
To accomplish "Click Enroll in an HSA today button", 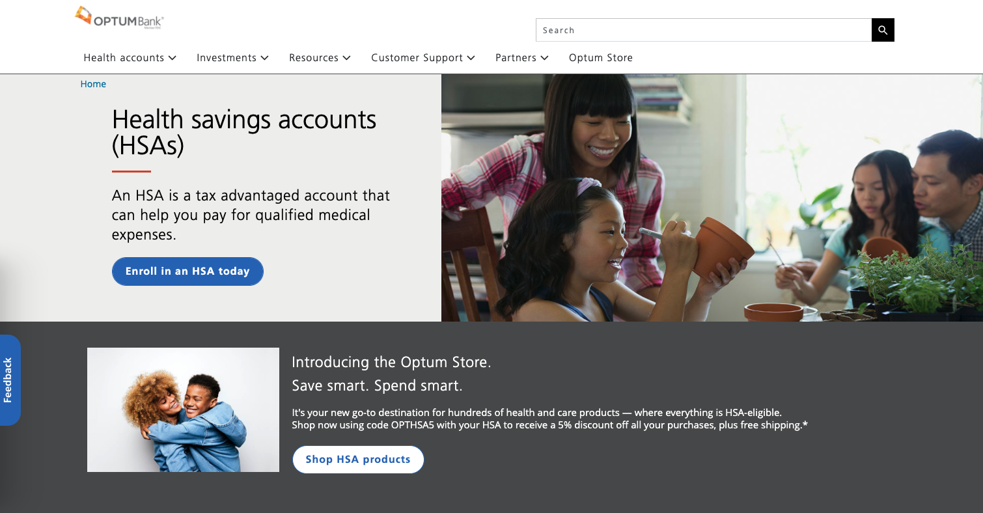I will (x=187, y=271).
